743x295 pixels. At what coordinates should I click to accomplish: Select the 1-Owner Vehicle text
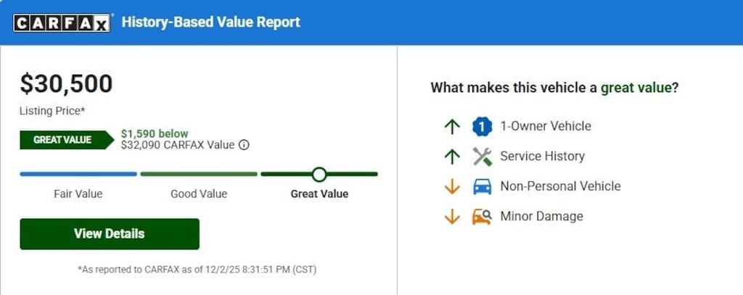click(x=546, y=126)
